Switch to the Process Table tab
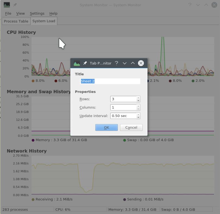This screenshot has height=214, width=220. coord(16,21)
